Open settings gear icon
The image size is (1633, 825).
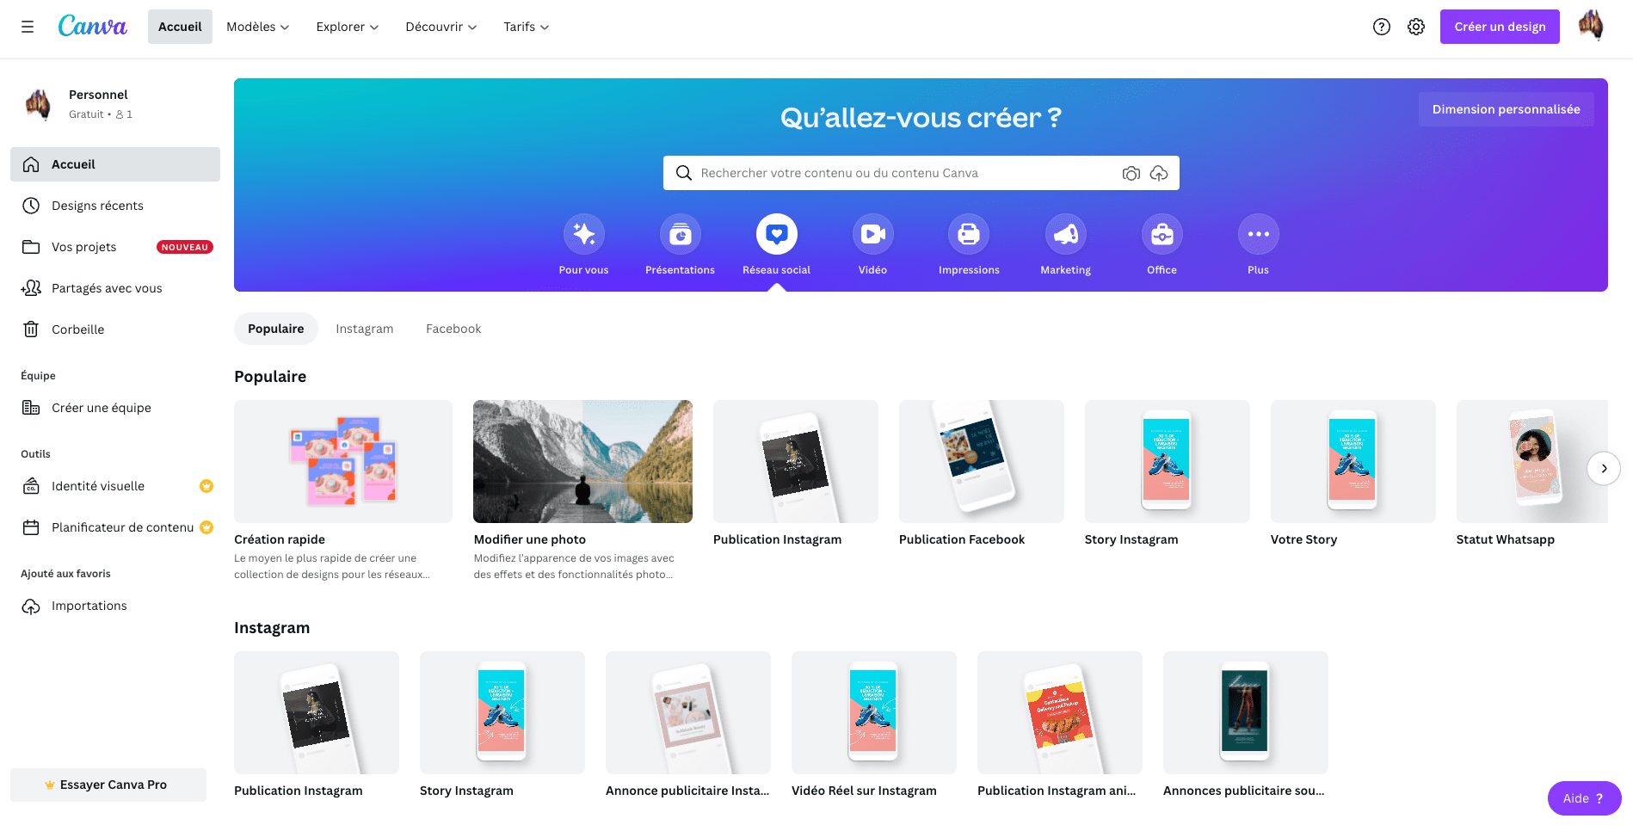tap(1415, 27)
